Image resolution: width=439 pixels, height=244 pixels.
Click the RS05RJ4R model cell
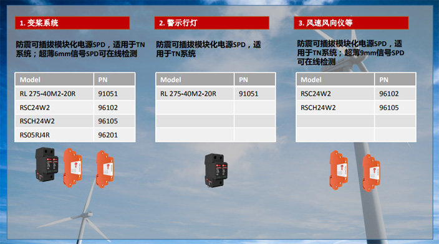pyautogui.click(x=54, y=135)
